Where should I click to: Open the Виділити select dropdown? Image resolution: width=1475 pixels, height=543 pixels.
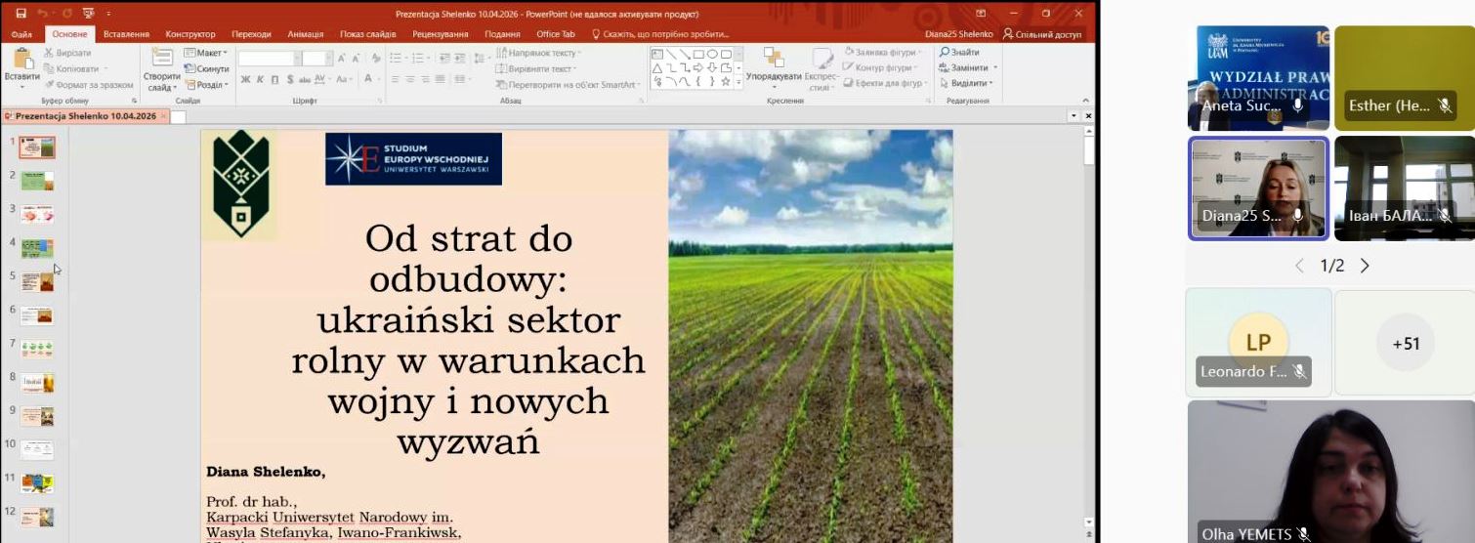[968, 83]
